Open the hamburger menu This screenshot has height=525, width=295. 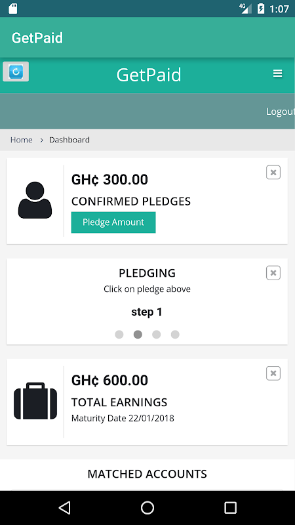(277, 73)
